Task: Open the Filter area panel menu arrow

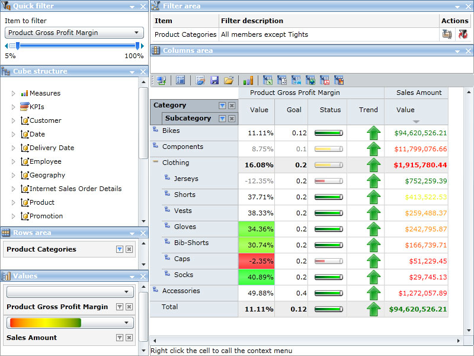Action: [457, 7]
